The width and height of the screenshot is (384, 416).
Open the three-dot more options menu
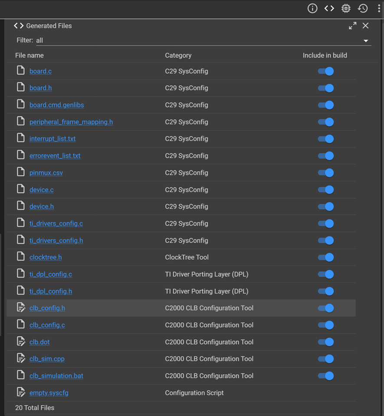click(x=379, y=9)
